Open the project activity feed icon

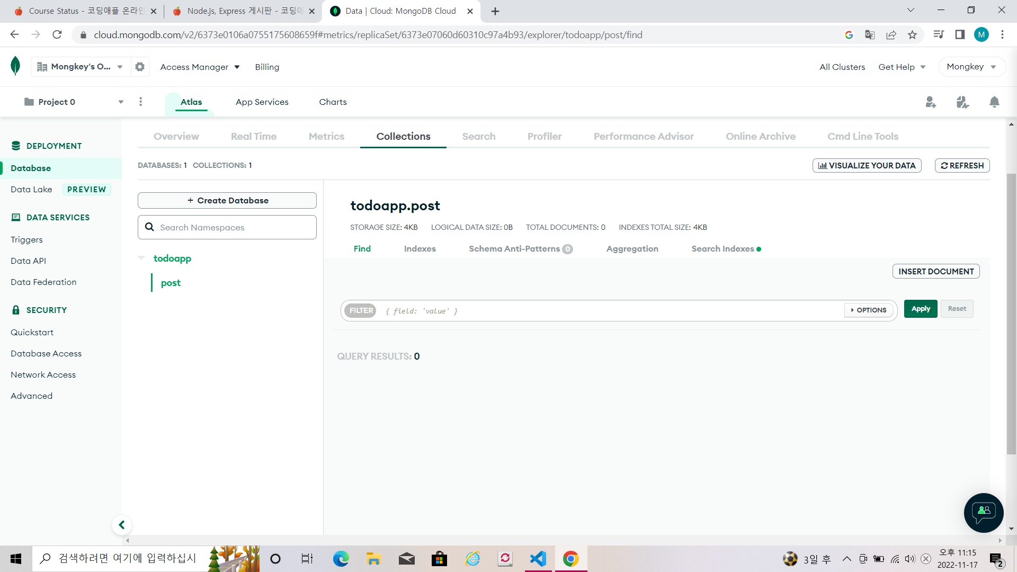click(962, 102)
